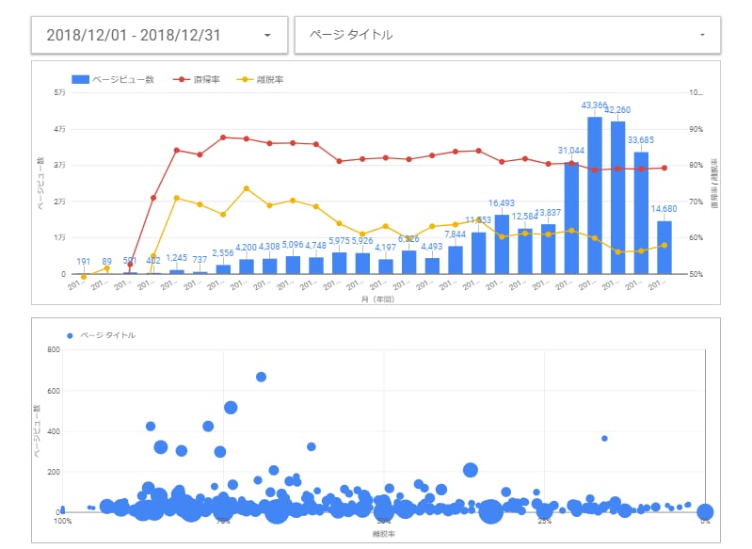Select the bar labeled 43,366
Screen dimensions: 752x549
[x=595, y=195]
